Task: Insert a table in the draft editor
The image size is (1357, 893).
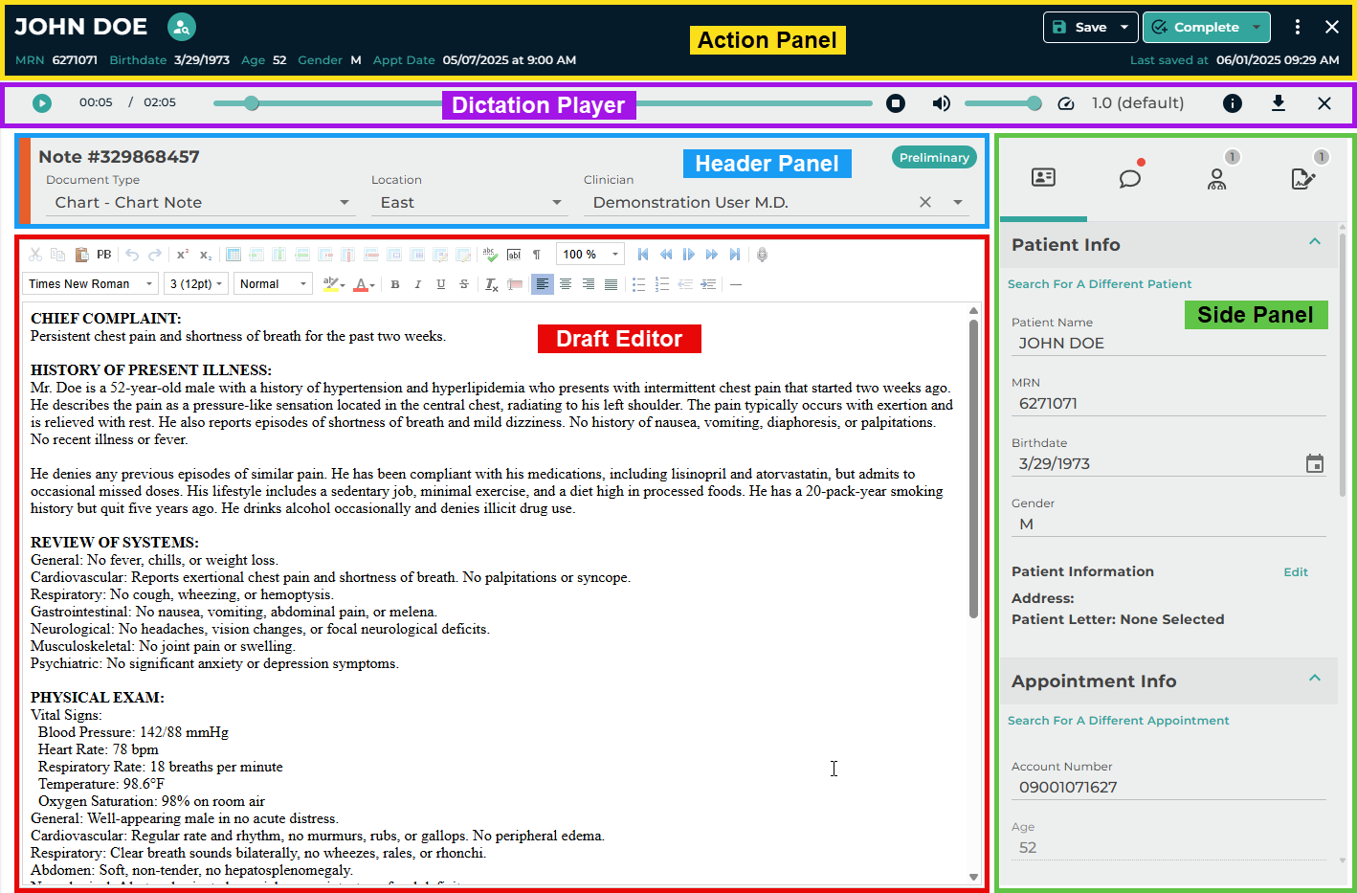Action: [x=234, y=255]
